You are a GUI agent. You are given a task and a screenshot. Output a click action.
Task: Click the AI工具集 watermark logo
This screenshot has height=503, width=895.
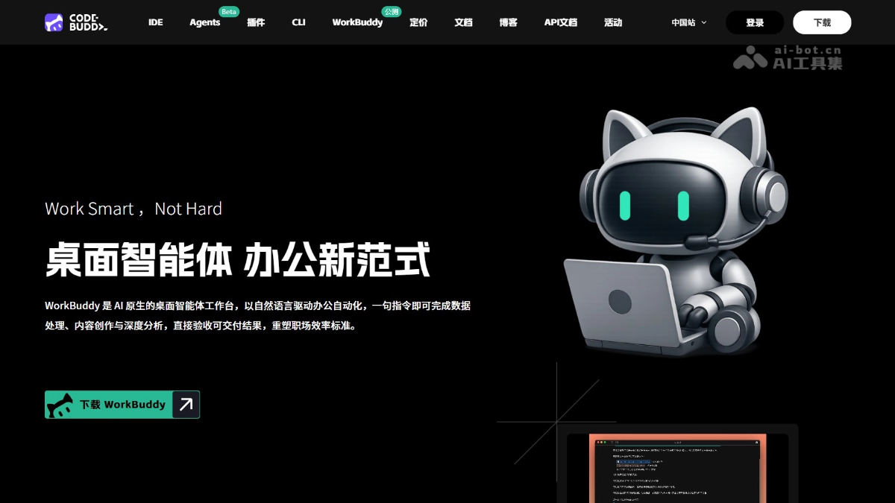(788, 57)
